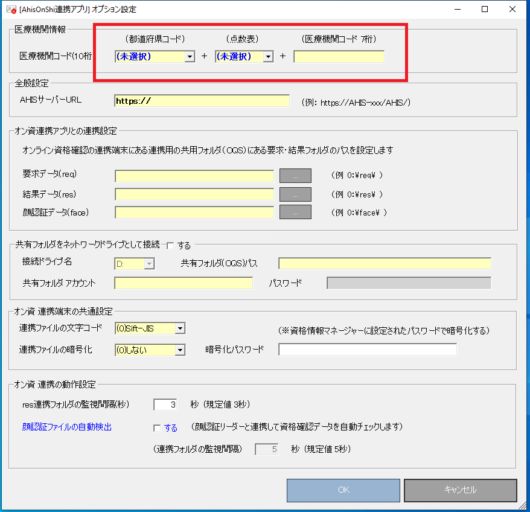Click the AHISサーバーURL text field
Screen dimensions: 530x512
[202, 101]
